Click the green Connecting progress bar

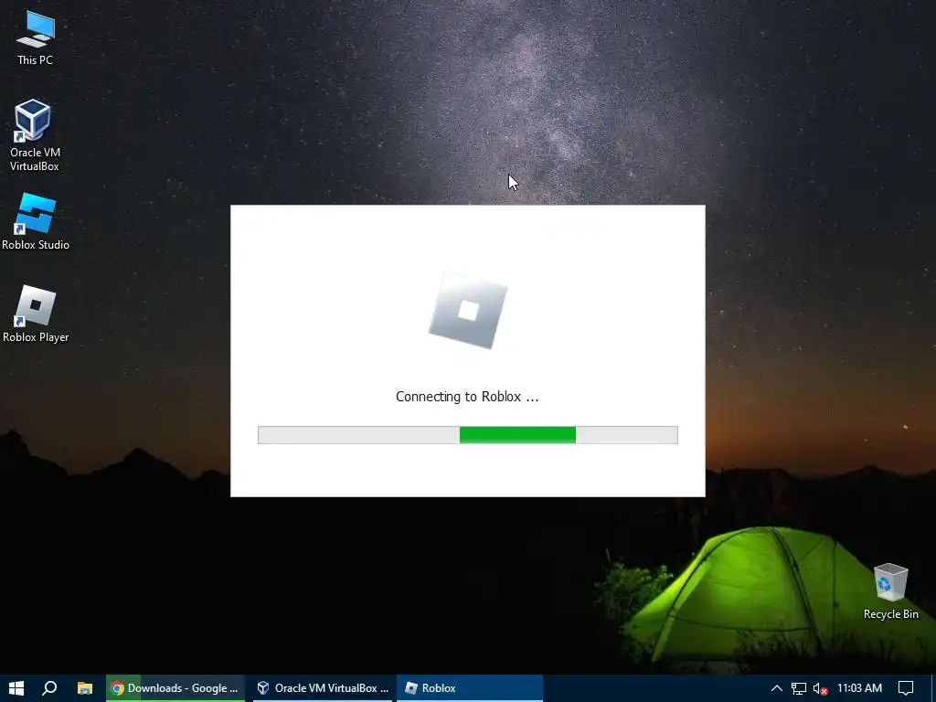467,435
